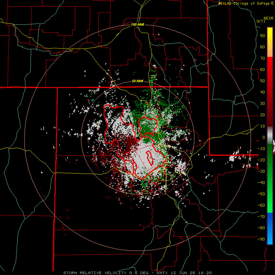275x275 pixels.
Task: Select the -20 value on velocity scale
Action: pos(261,160)
